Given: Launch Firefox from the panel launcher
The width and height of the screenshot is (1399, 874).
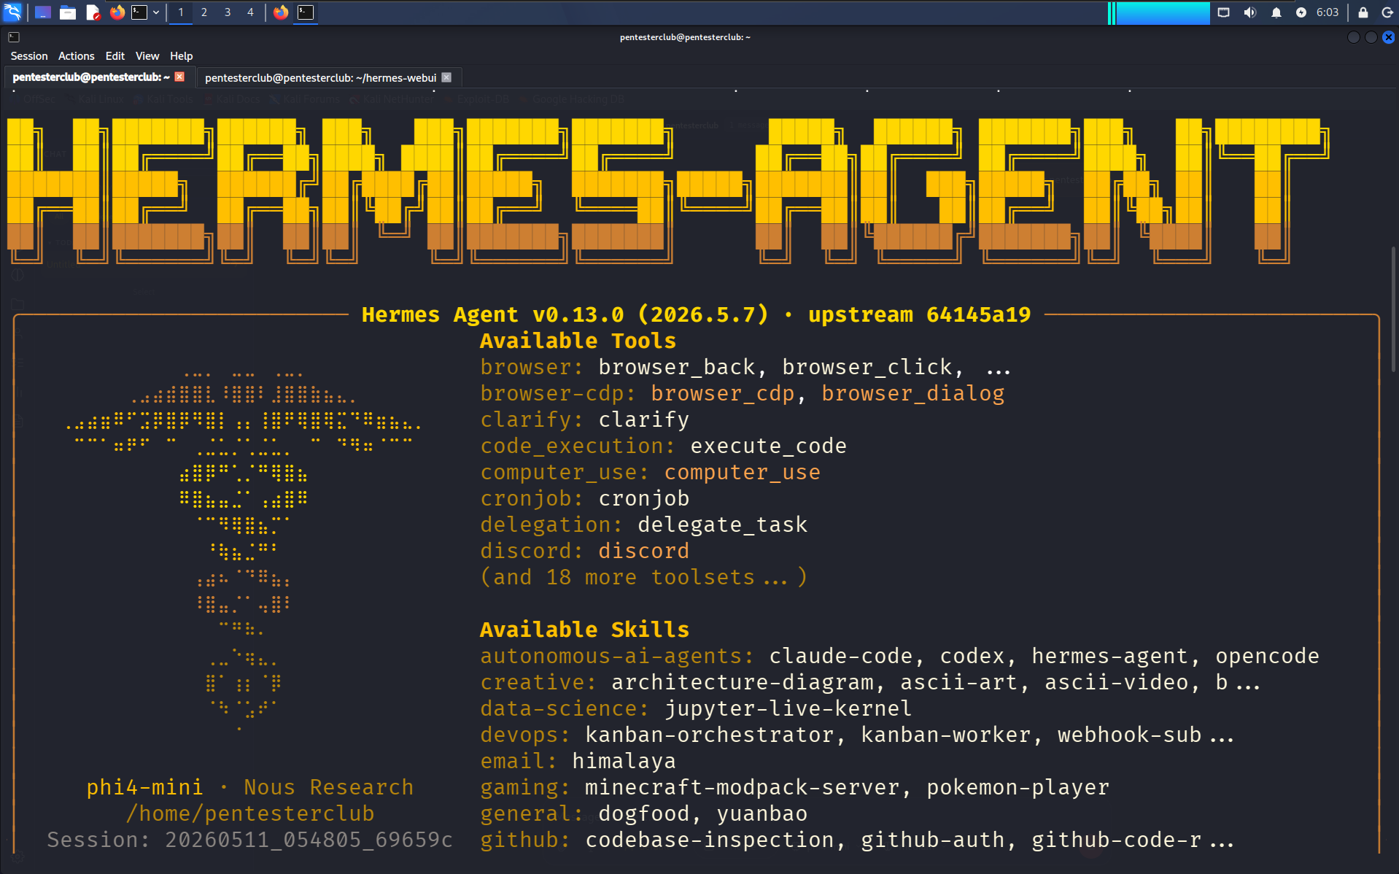Looking at the screenshot, I should point(117,12).
